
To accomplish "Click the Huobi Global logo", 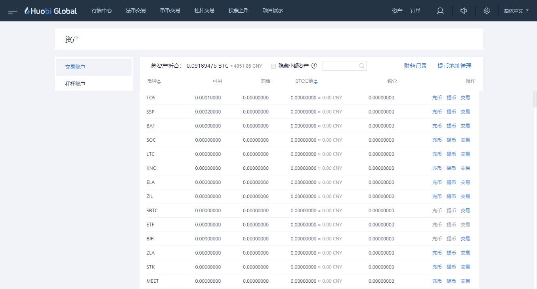I will pyautogui.click(x=51, y=11).
